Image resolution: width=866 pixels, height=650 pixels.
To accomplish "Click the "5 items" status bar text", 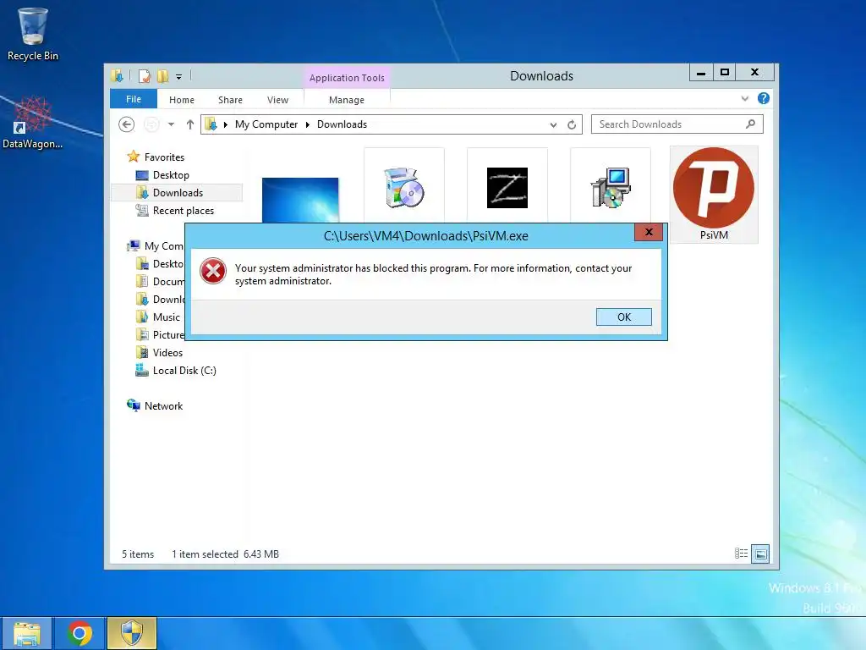I will (138, 554).
